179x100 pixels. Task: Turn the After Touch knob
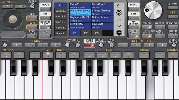pyautogui.click(x=32, y=6)
